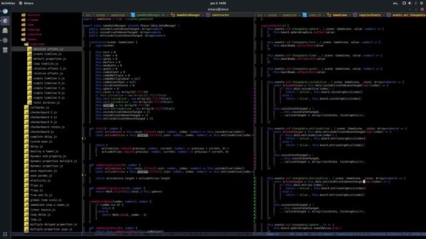Click the Emacs icon in the Ubuntu dock
The width and height of the screenshot is (426, 239).
tap(5, 21)
